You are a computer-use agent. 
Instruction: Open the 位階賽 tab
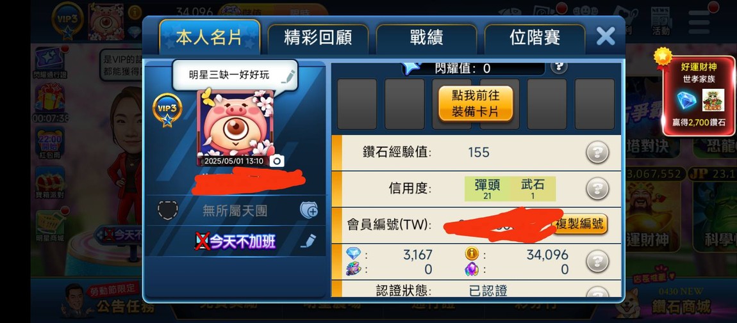tap(534, 38)
